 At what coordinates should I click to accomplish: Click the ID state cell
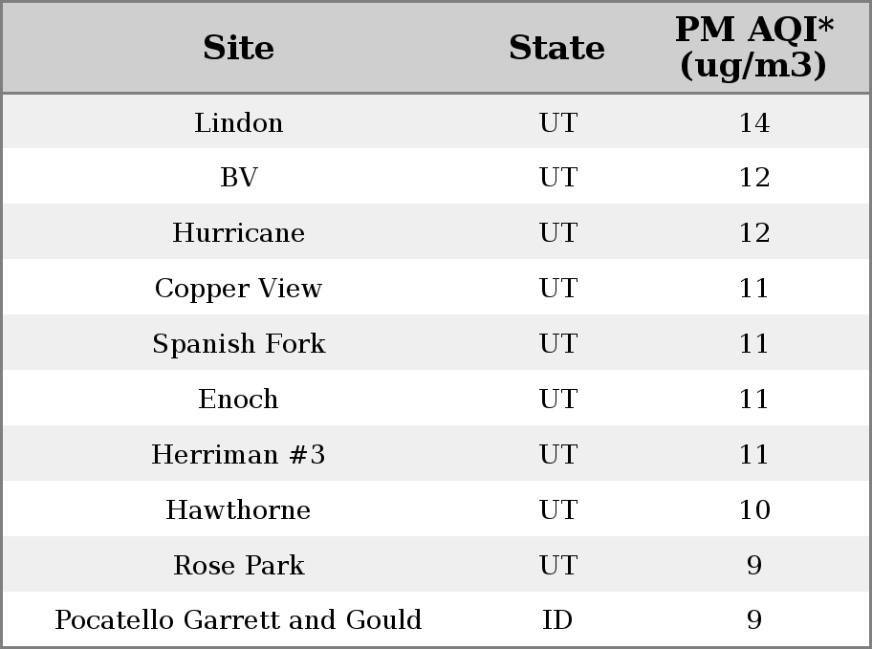557,619
